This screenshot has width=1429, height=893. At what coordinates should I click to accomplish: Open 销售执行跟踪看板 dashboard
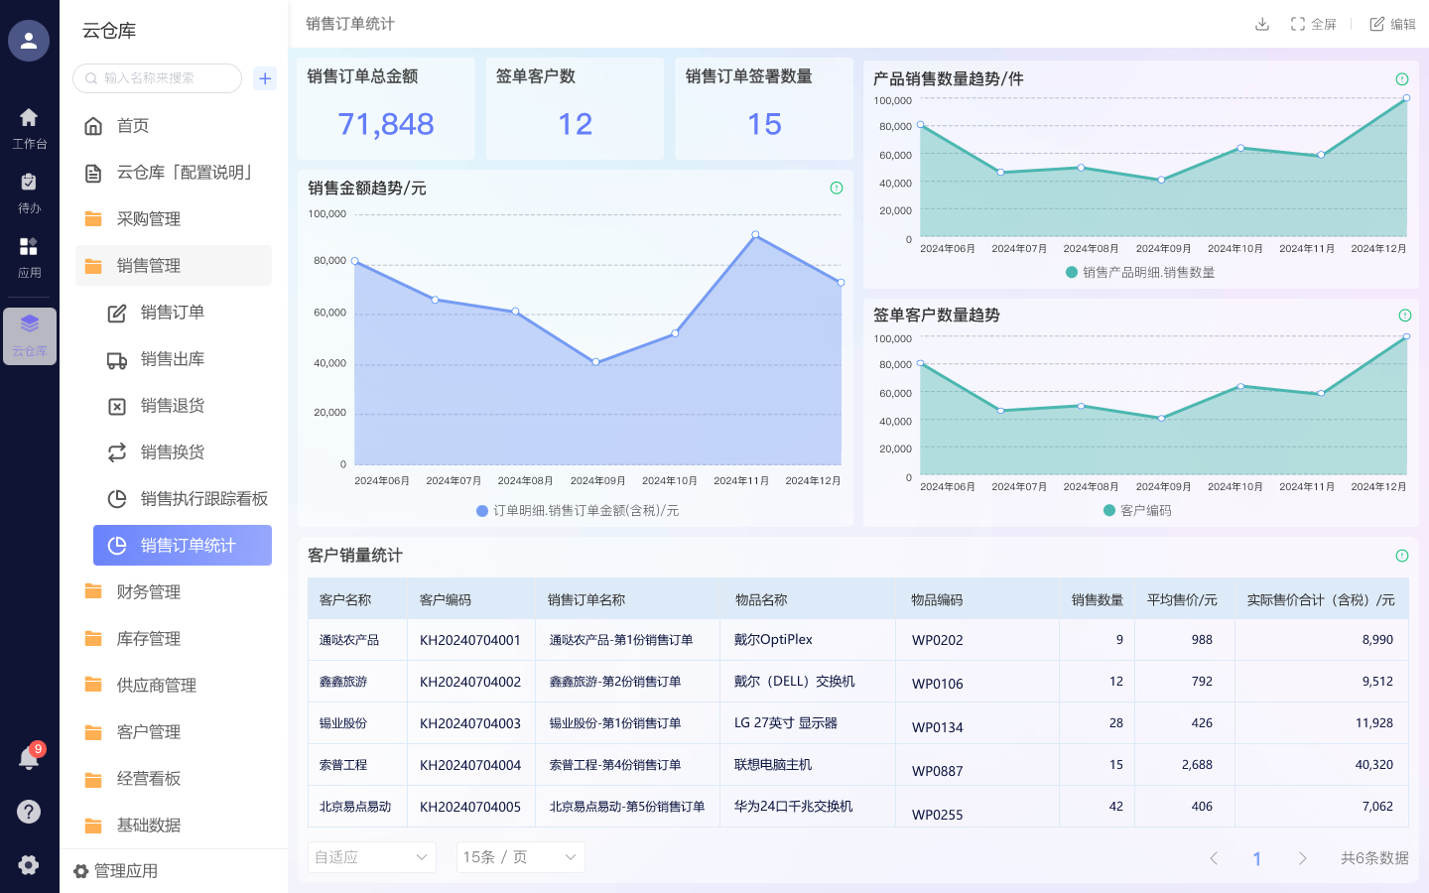point(183,498)
